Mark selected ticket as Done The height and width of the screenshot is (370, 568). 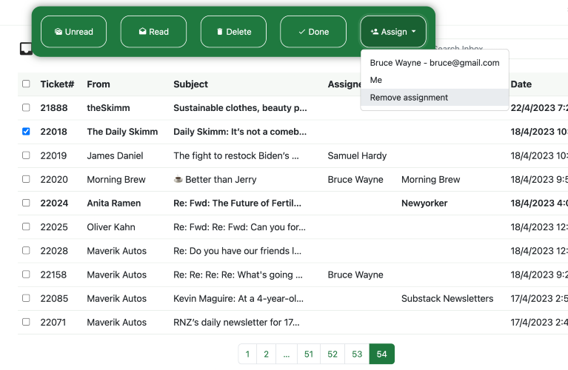point(313,32)
